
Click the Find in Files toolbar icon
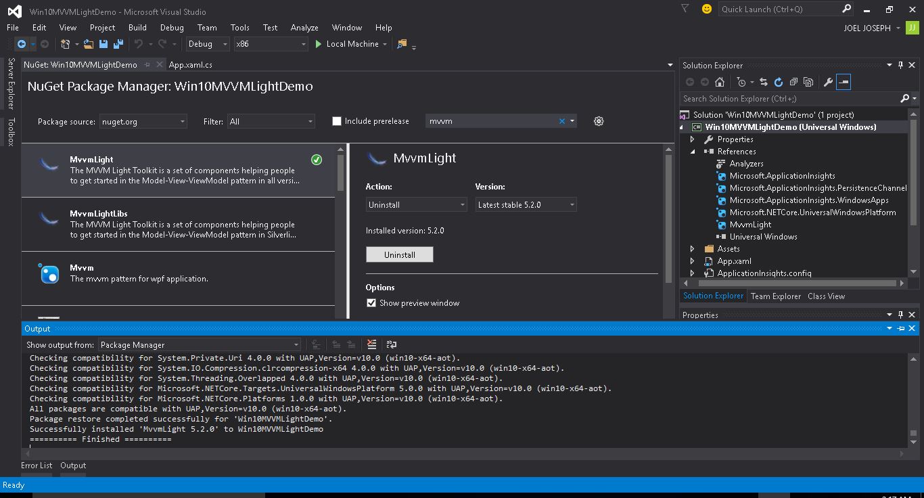pos(402,44)
